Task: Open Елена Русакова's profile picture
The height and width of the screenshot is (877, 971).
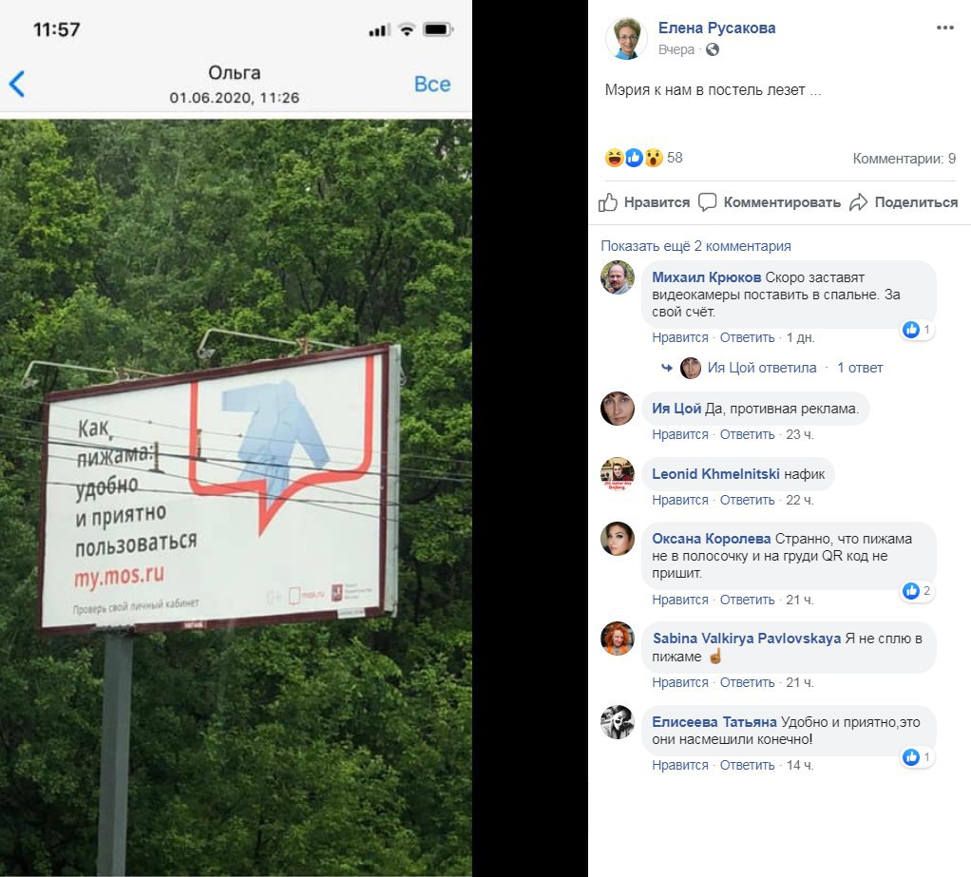Action: click(x=626, y=38)
